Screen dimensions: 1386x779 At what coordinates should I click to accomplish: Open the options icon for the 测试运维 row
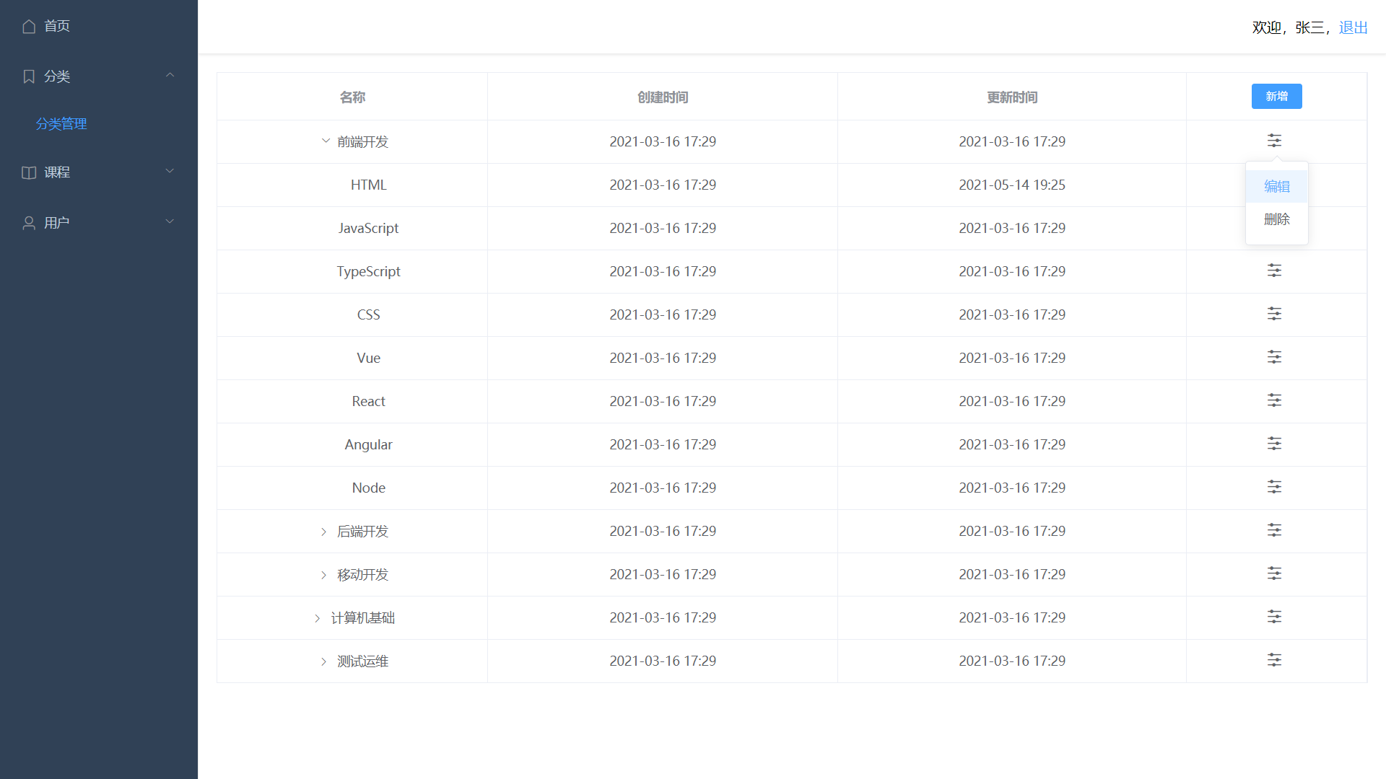(1274, 660)
